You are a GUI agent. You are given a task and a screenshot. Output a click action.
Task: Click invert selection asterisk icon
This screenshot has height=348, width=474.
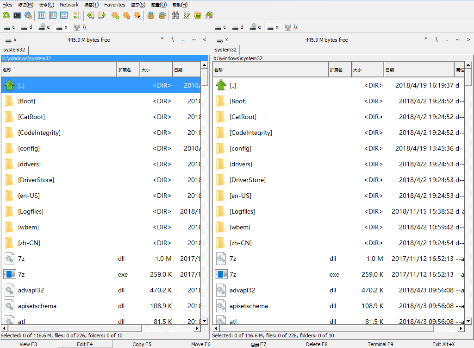tap(137, 15)
